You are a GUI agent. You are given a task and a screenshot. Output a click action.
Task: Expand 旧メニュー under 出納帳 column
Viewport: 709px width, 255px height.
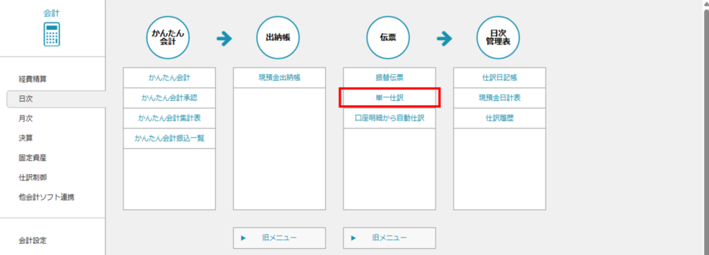click(280, 238)
